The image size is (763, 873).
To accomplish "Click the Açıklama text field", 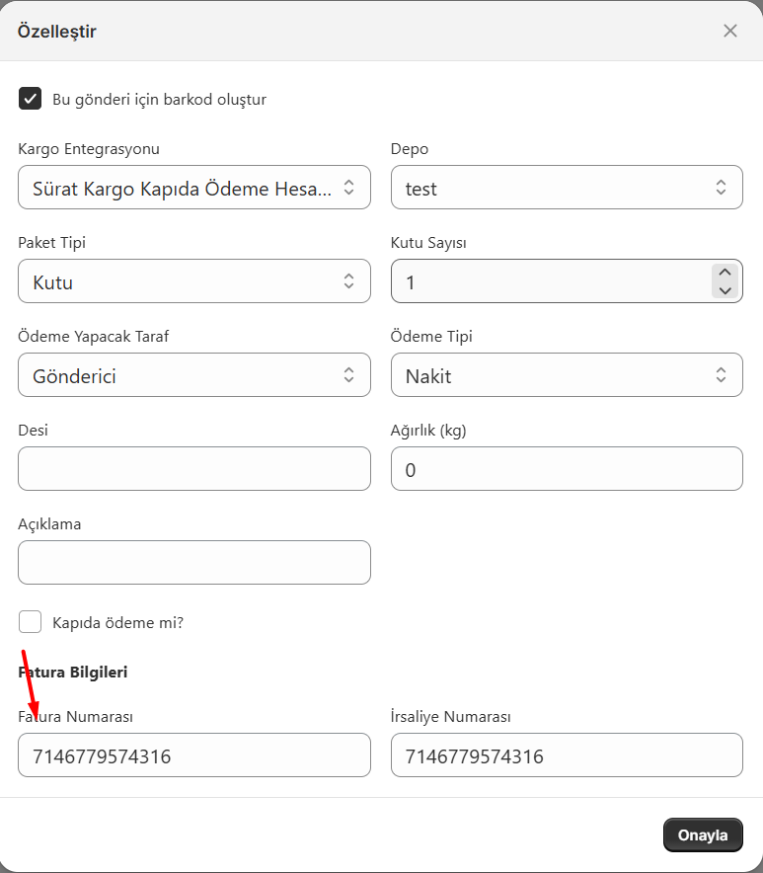I will pos(194,562).
